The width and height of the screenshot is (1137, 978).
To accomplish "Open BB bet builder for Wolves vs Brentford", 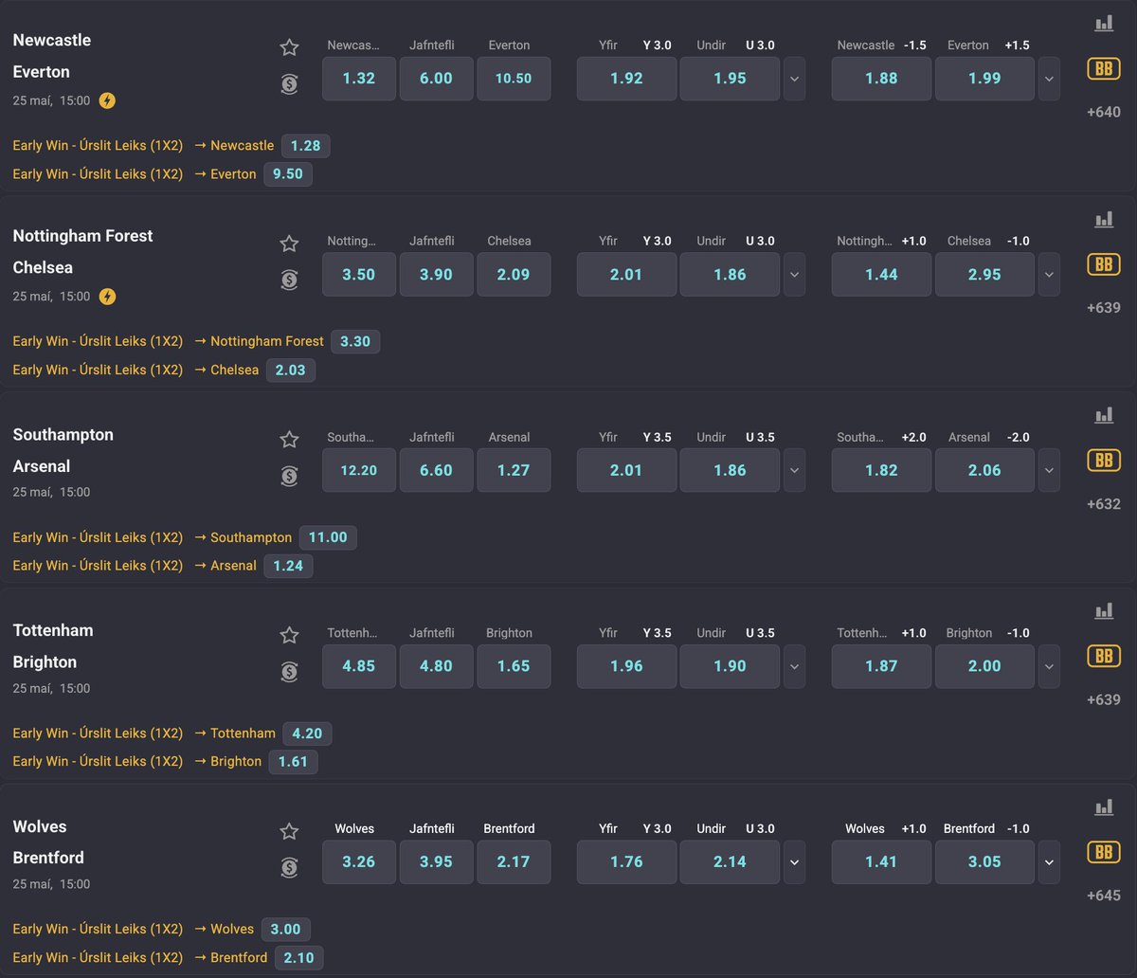I will [x=1104, y=852].
